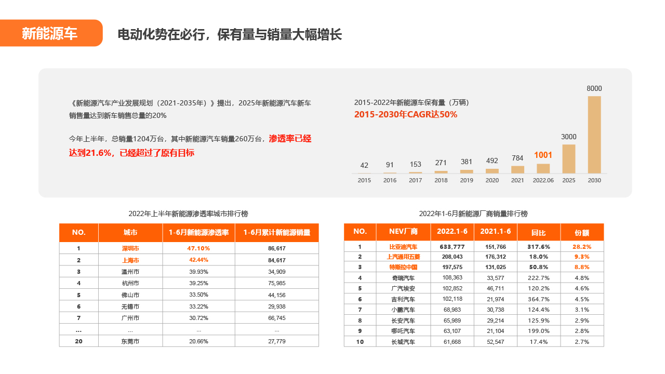Select the table title 2022年1-6月新能源厂商销量排行榜
The height and width of the screenshot is (374, 665).
click(473, 213)
